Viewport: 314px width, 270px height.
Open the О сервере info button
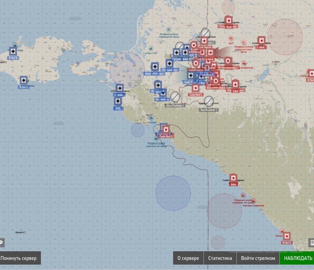coord(188,258)
